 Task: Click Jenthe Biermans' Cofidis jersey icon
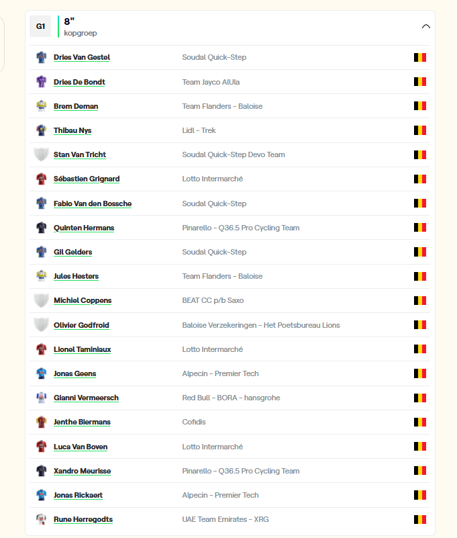pos(42,422)
